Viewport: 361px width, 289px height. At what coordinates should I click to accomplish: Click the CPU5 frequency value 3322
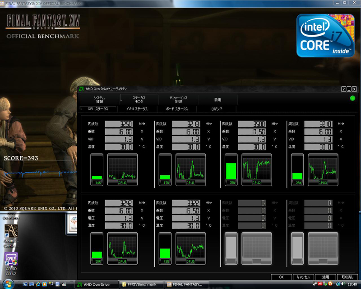(186, 203)
